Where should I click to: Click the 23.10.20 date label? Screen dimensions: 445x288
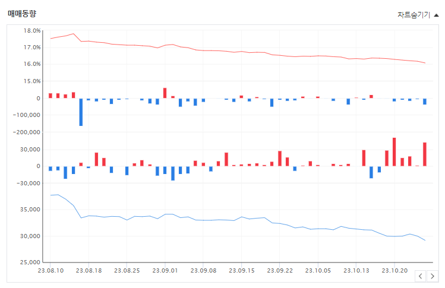click(x=394, y=270)
